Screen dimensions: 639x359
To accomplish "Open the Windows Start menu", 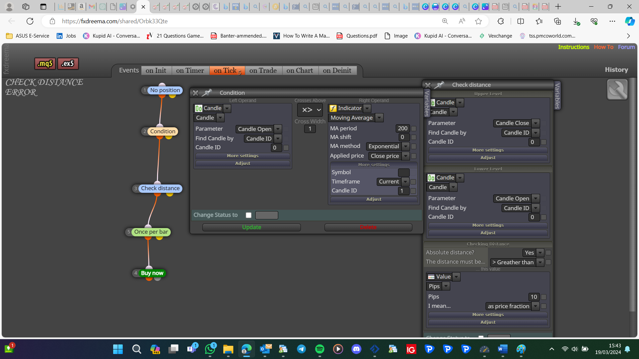I will click(118, 349).
